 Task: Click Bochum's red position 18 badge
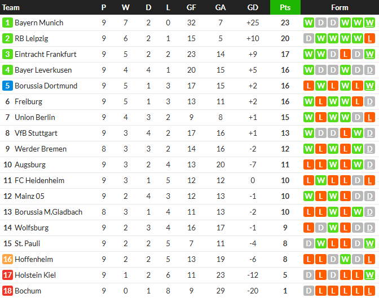(7, 291)
